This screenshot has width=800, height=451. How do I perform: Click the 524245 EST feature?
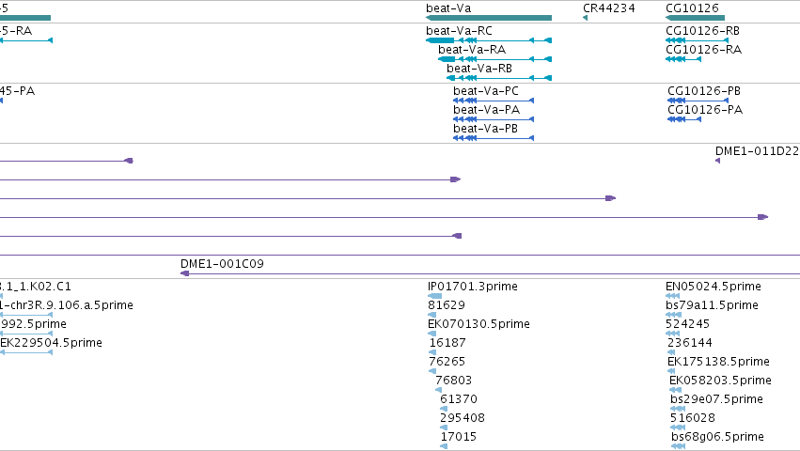(x=673, y=334)
